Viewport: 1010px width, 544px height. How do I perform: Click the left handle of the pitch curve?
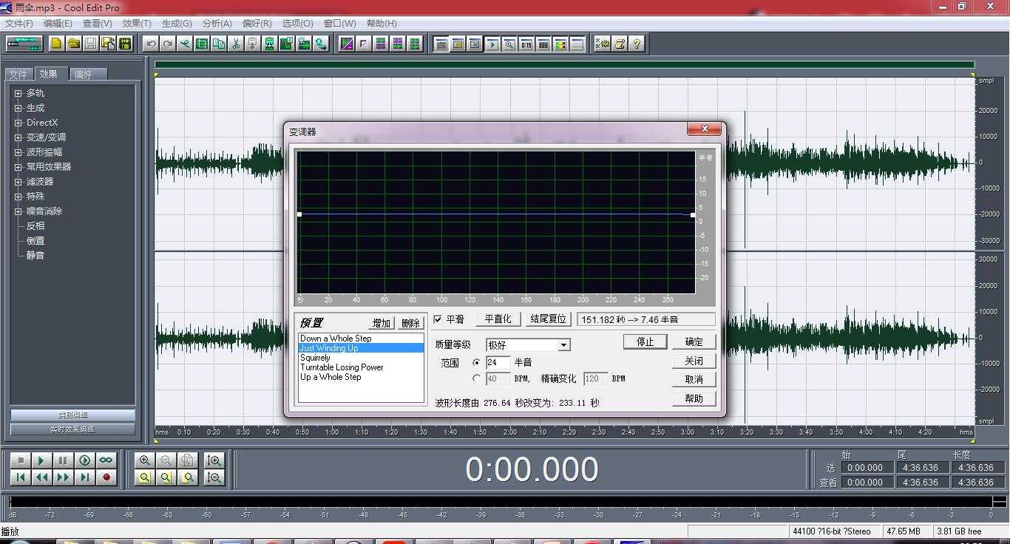click(299, 214)
